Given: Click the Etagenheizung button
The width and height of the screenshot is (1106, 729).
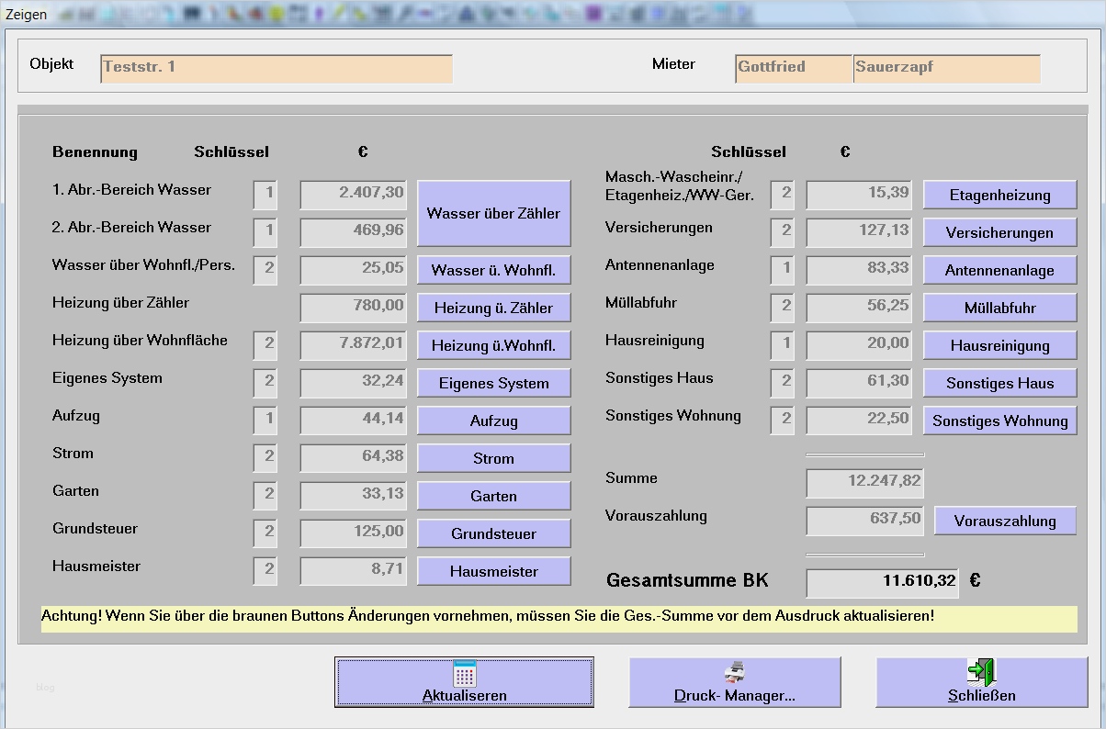Looking at the screenshot, I should [x=999, y=195].
